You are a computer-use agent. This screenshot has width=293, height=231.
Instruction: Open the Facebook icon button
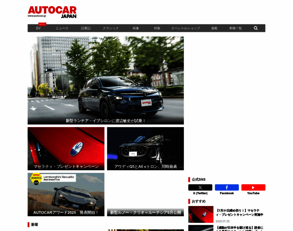pyautogui.click(x=227, y=187)
